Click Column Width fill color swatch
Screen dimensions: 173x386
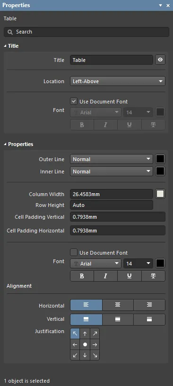point(160,194)
